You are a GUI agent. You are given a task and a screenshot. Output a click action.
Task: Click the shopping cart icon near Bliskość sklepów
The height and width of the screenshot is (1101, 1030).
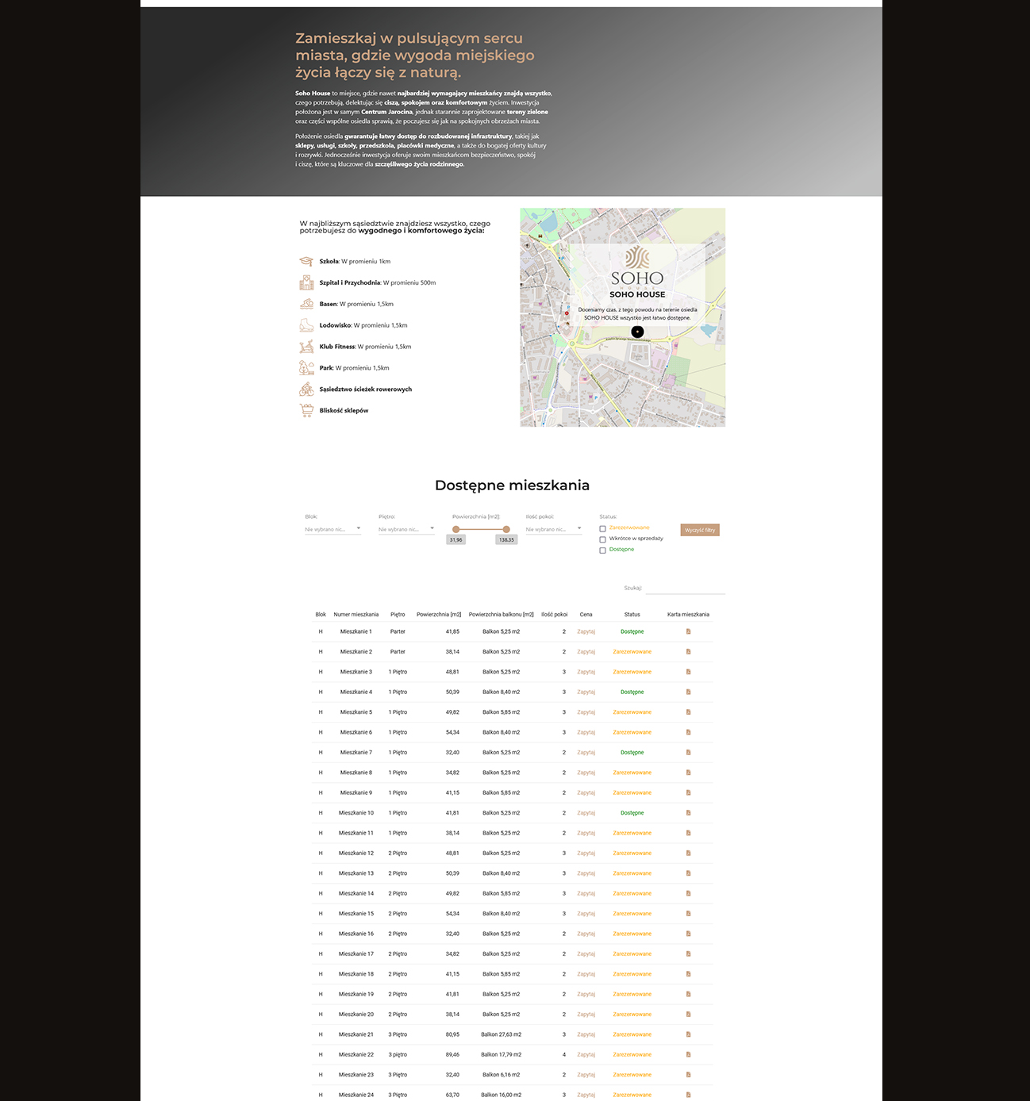click(306, 410)
